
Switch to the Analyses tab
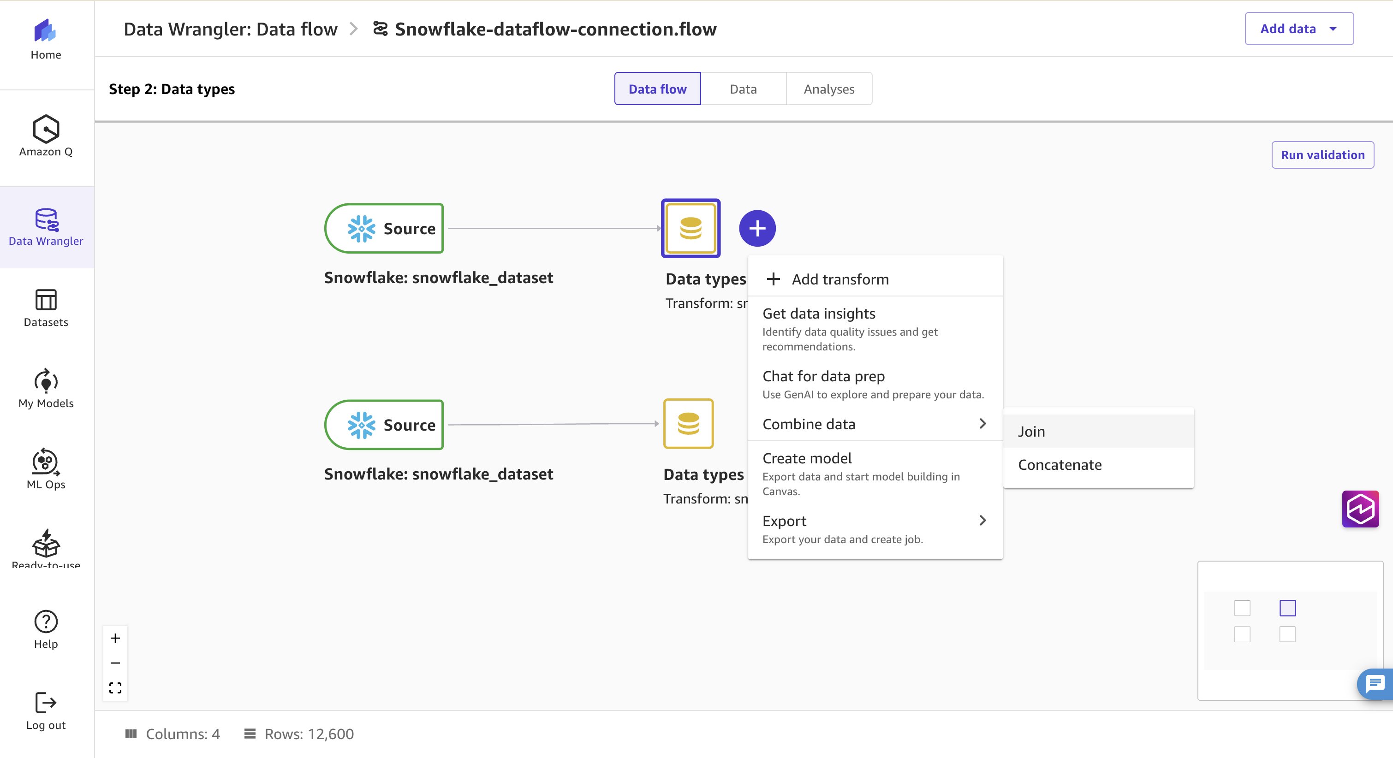(828, 89)
